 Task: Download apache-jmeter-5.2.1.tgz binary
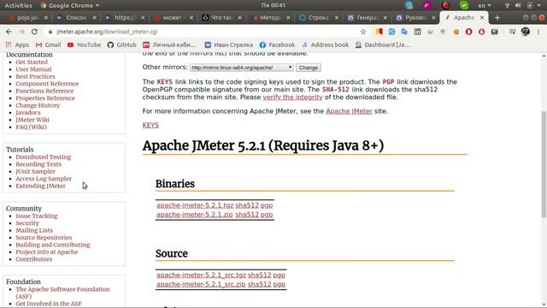coord(195,205)
